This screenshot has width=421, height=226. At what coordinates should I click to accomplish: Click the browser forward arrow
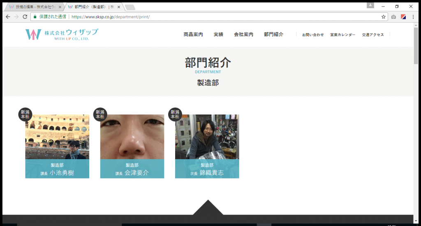point(16,17)
